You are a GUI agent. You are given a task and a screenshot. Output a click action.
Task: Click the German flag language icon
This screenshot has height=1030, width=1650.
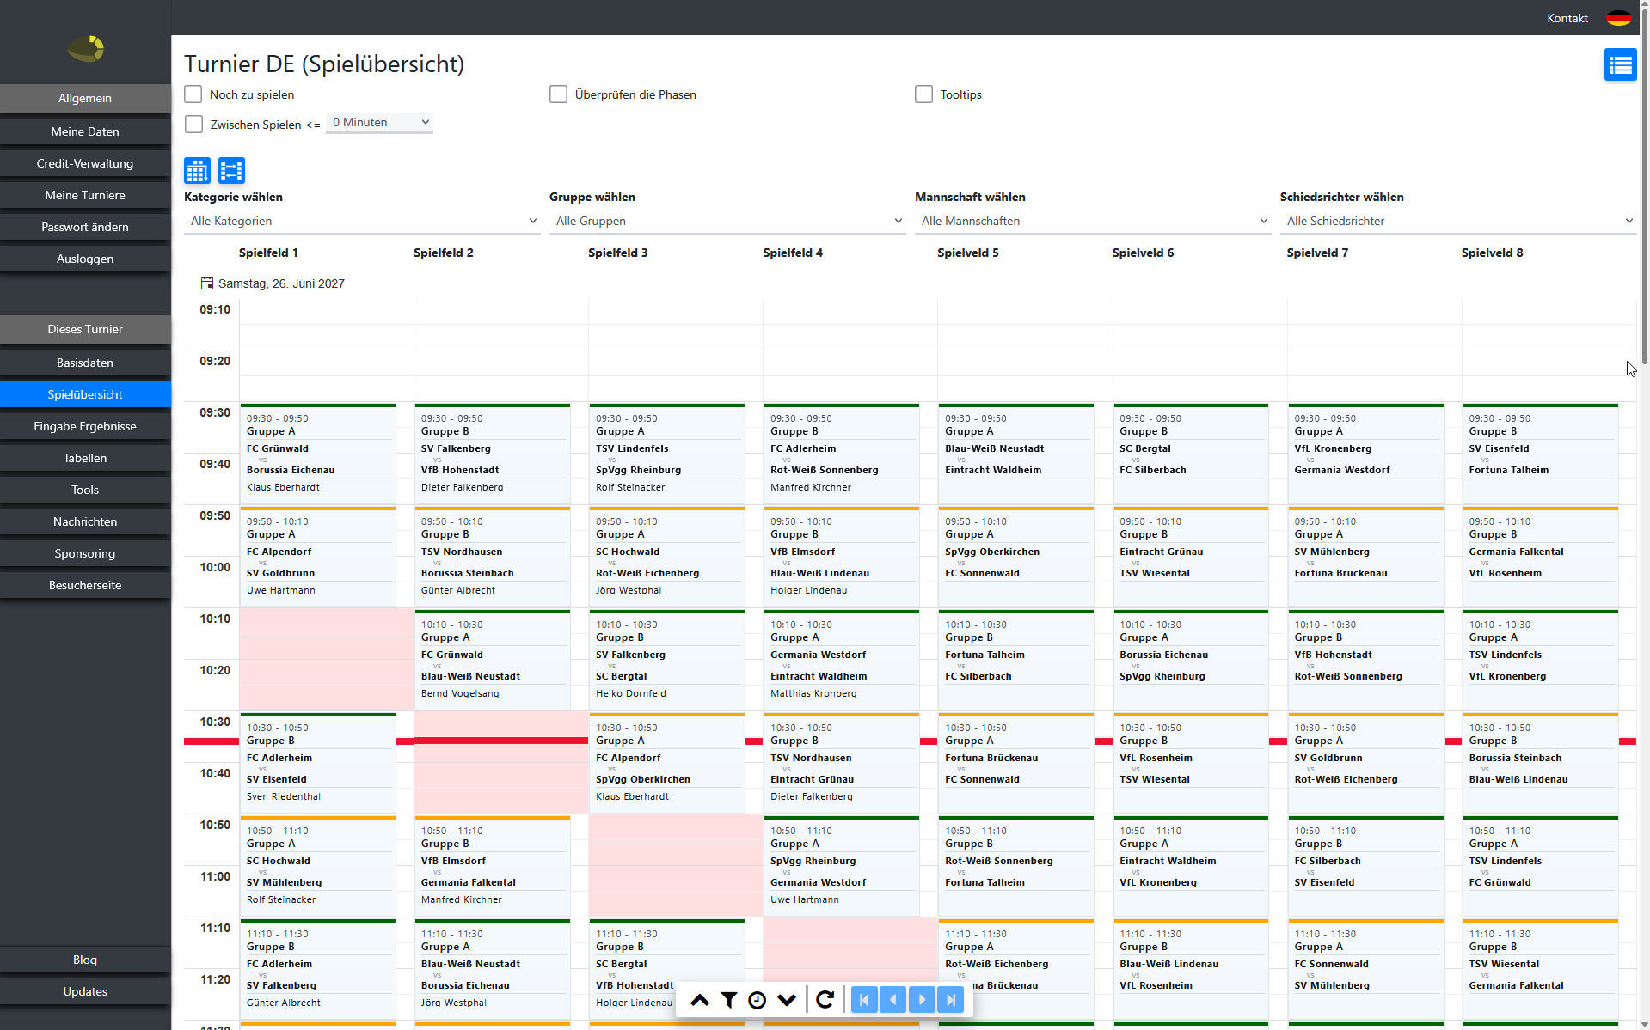1619,18
